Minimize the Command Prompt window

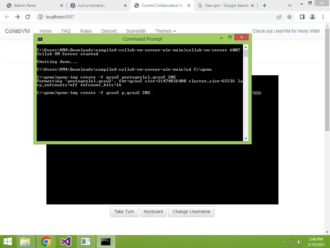(x=221, y=37)
